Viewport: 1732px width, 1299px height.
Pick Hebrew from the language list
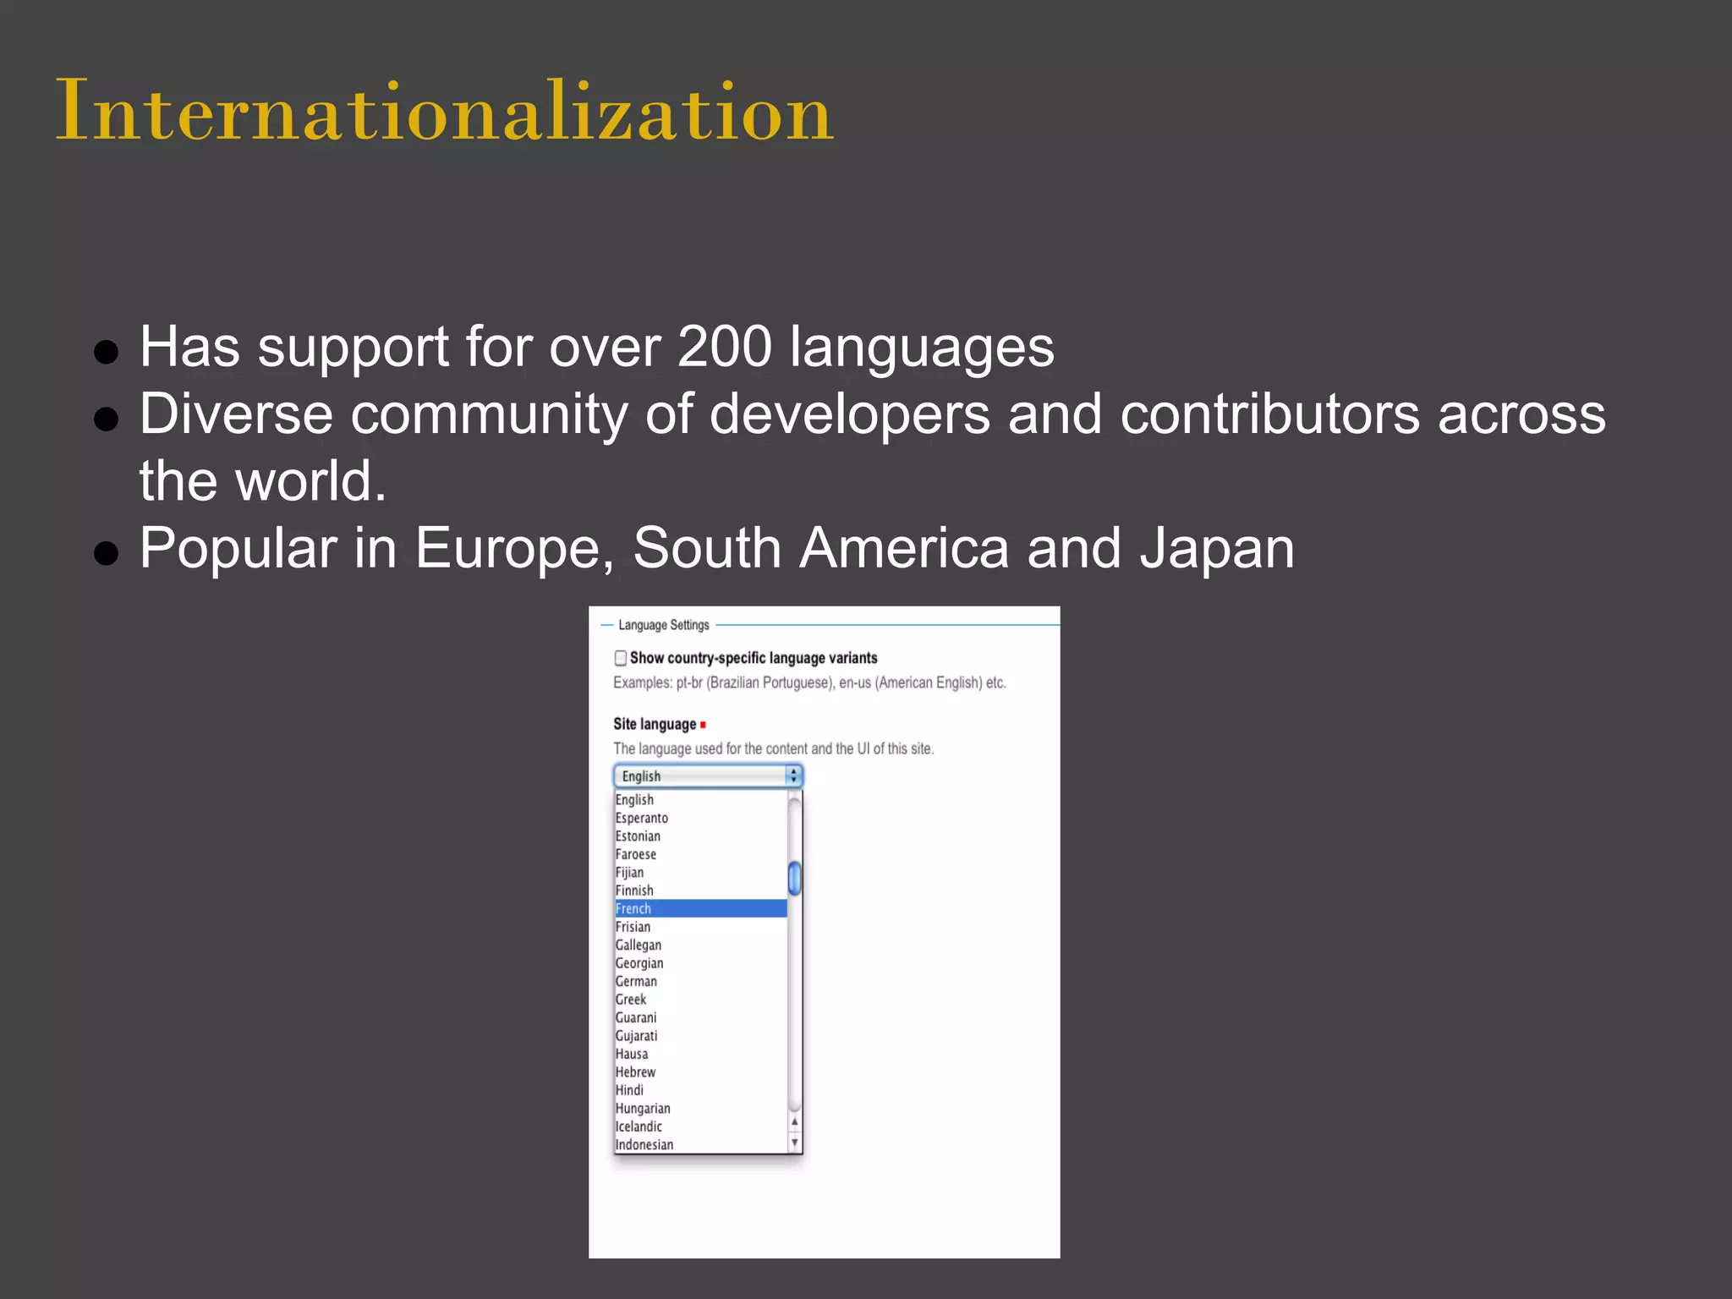click(x=700, y=1072)
